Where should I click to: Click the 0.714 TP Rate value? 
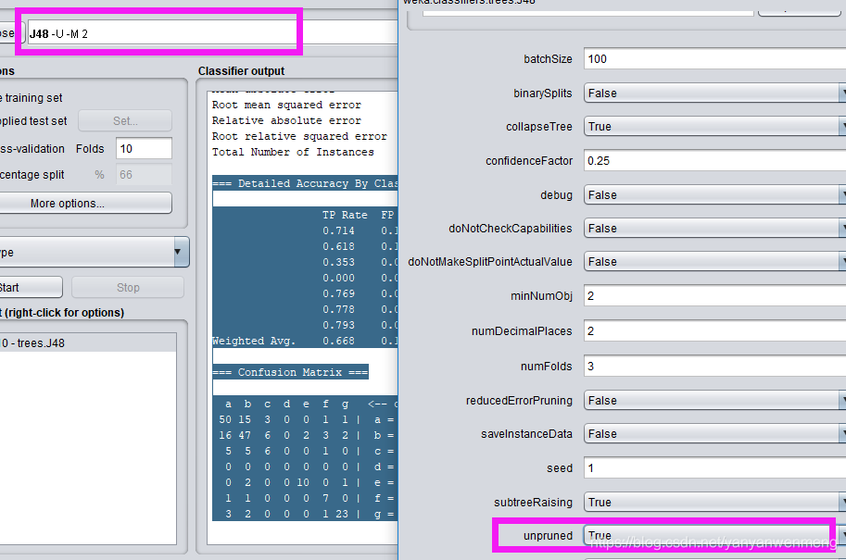tap(339, 230)
